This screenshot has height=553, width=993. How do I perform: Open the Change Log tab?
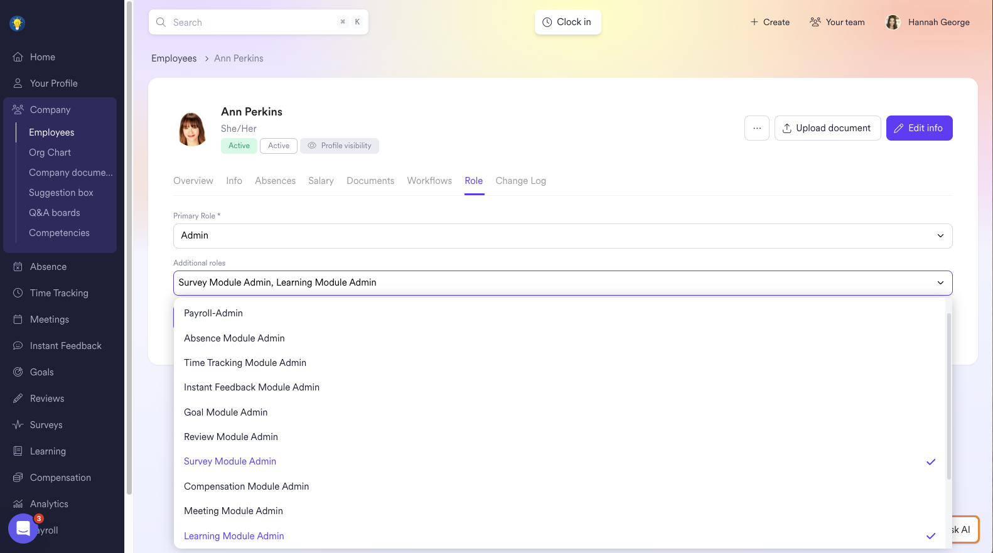click(x=520, y=181)
